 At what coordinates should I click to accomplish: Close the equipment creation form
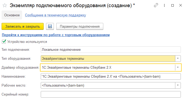[x=181, y=5]
